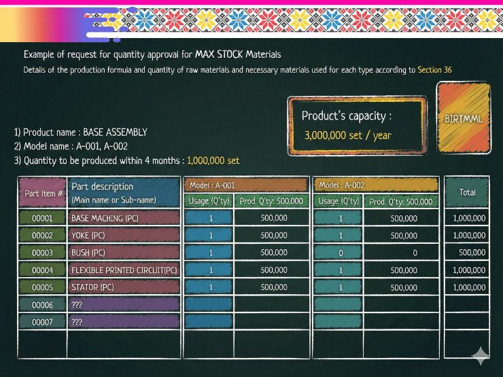Select part item 00007 cell
The image size is (503, 377).
[x=44, y=321]
